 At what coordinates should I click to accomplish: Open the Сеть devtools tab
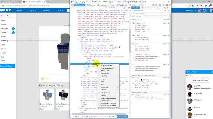point(142,5)
